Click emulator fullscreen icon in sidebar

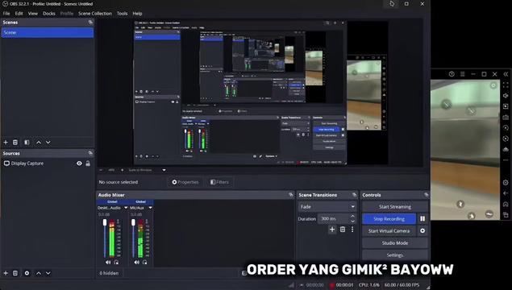pos(506,85)
